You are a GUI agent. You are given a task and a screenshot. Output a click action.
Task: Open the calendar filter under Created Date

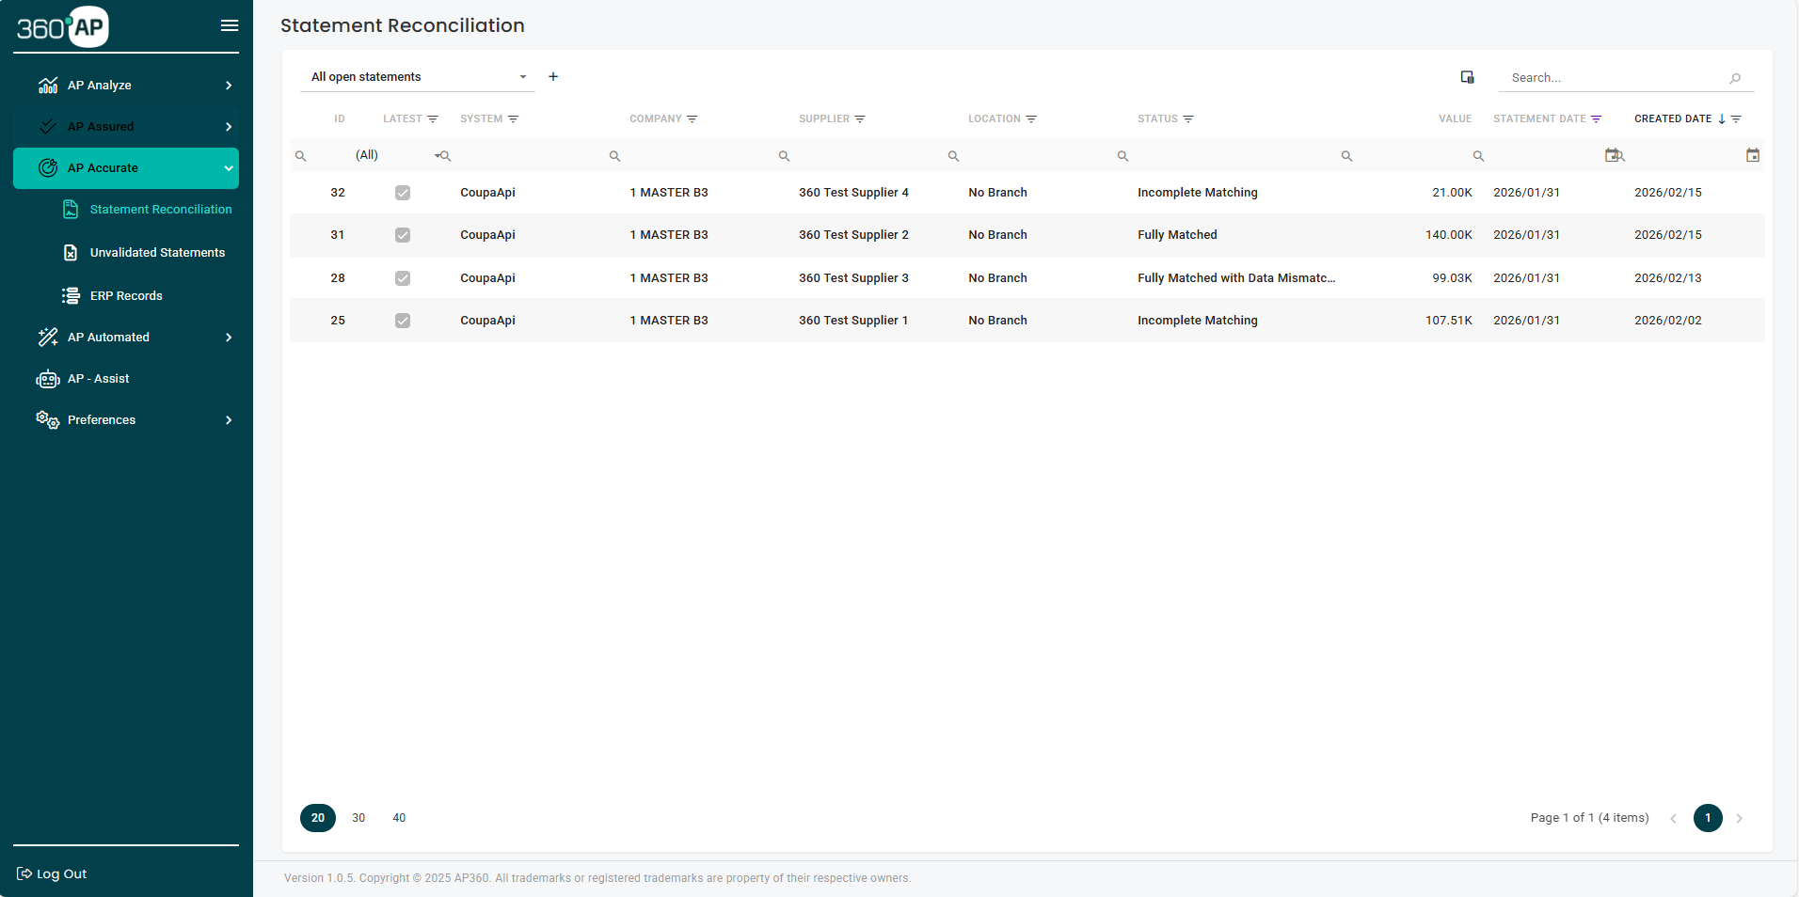1751,155
